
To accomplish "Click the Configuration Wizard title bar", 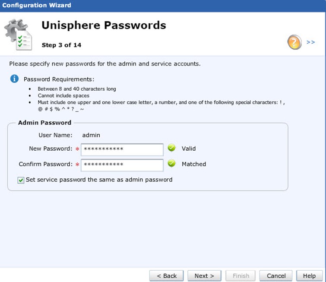I will (x=163, y=6).
